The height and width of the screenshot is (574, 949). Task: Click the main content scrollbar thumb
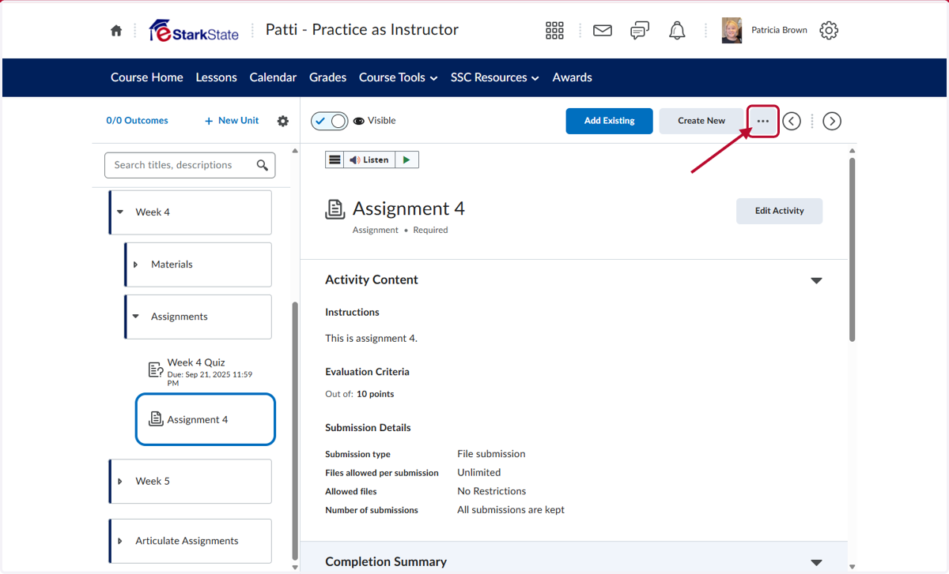(852, 249)
